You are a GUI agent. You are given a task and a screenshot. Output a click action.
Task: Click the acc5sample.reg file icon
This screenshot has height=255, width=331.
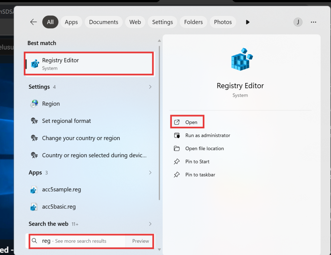[x=34, y=190]
